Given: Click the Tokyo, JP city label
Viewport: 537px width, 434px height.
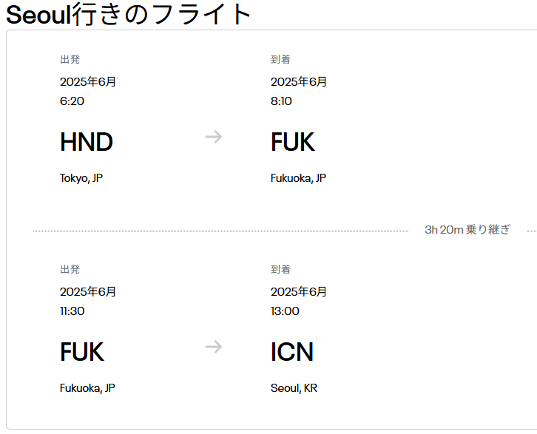Looking at the screenshot, I should coord(81,178).
